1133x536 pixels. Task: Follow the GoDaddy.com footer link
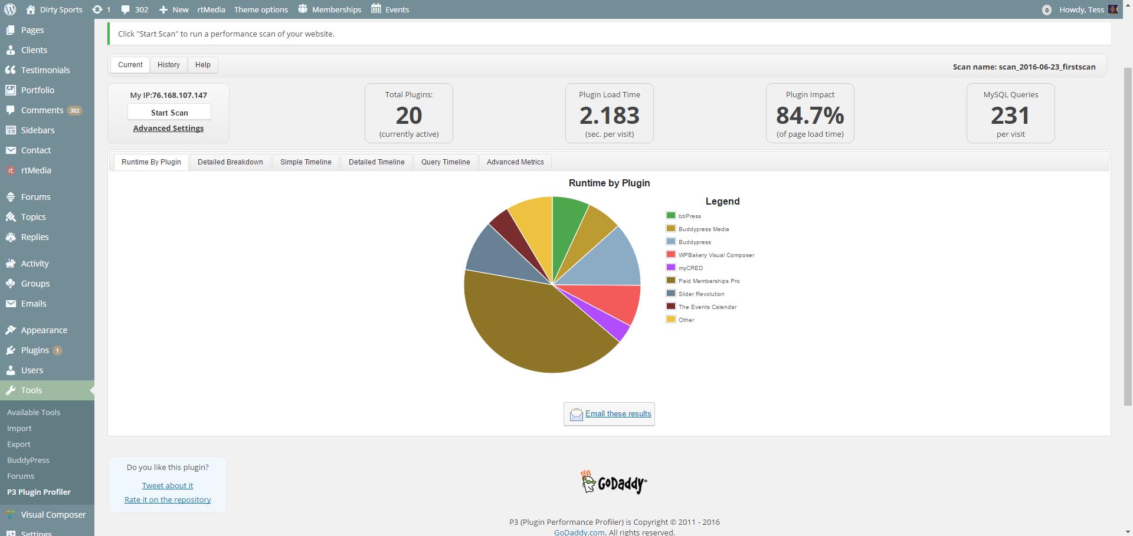[579, 532]
